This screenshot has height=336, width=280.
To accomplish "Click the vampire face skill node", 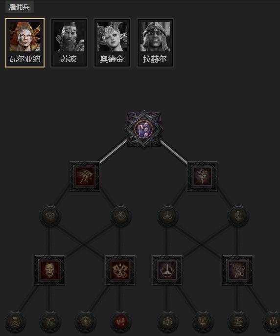I will [49, 270].
